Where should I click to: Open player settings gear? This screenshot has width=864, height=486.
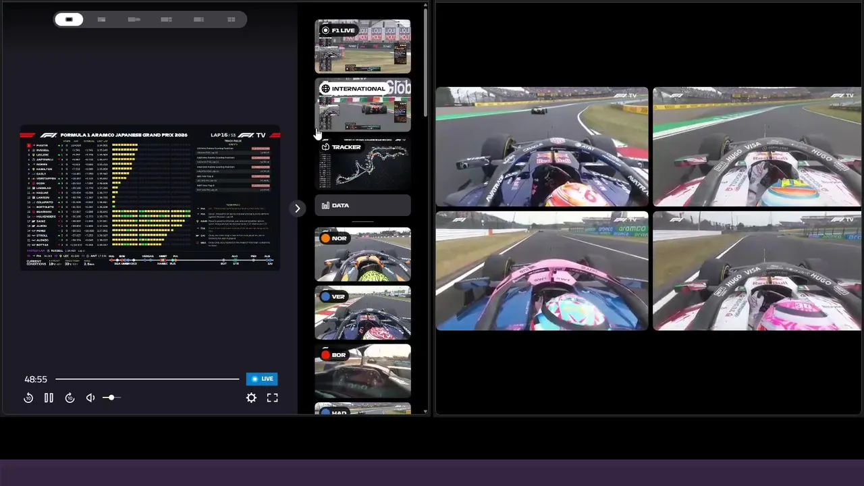pyautogui.click(x=251, y=398)
